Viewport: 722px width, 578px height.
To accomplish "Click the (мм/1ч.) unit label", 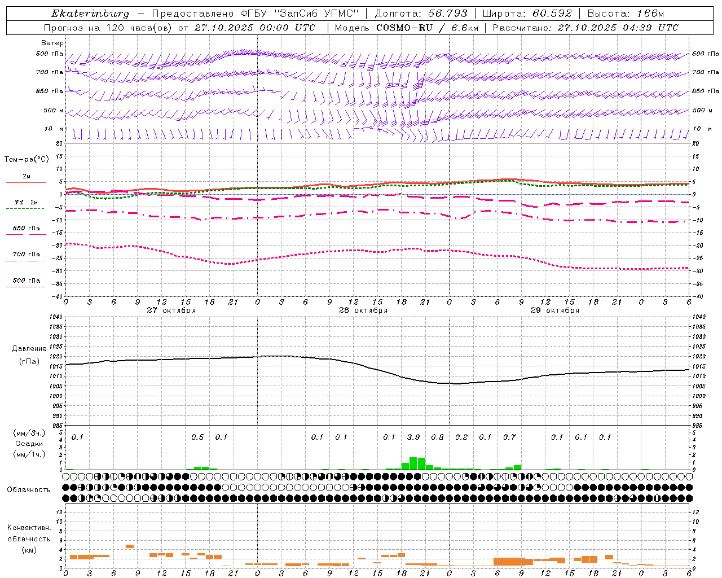I will point(29,454).
